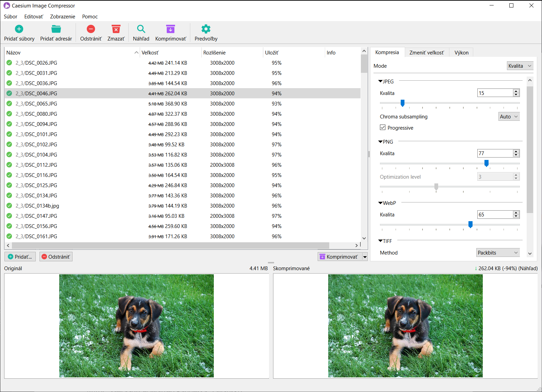Viewport: 542px width, 392px height.
Task: Click the bottom Pridať... button
Action: pyautogui.click(x=20, y=257)
